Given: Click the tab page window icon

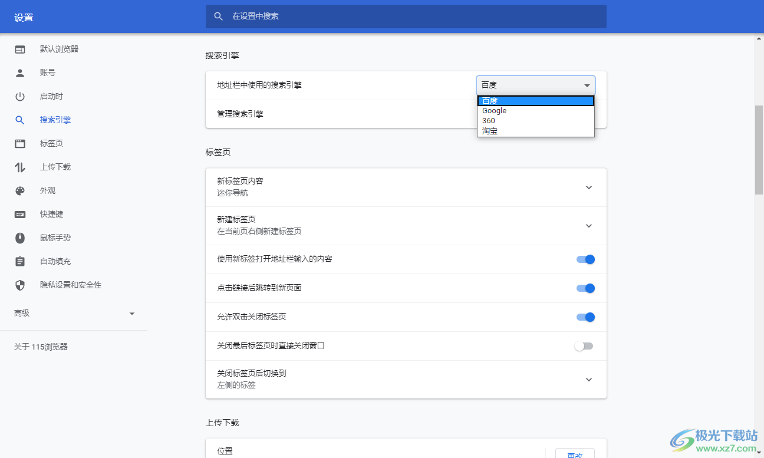Looking at the screenshot, I should tap(20, 144).
